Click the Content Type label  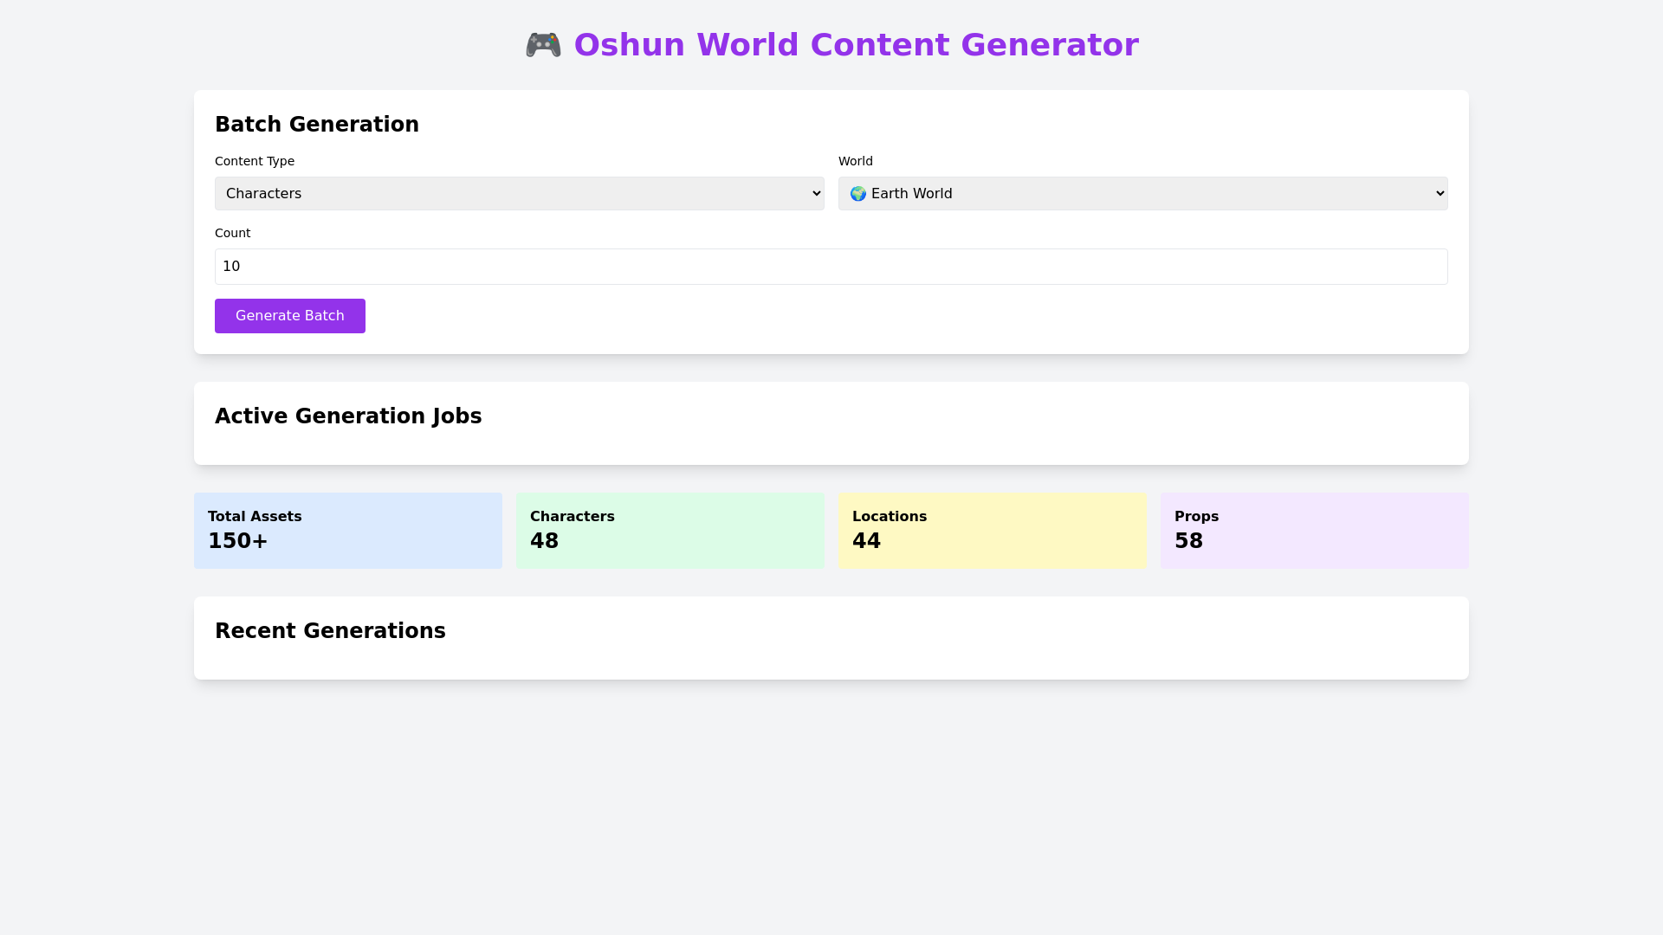click(x=255, y=161)
